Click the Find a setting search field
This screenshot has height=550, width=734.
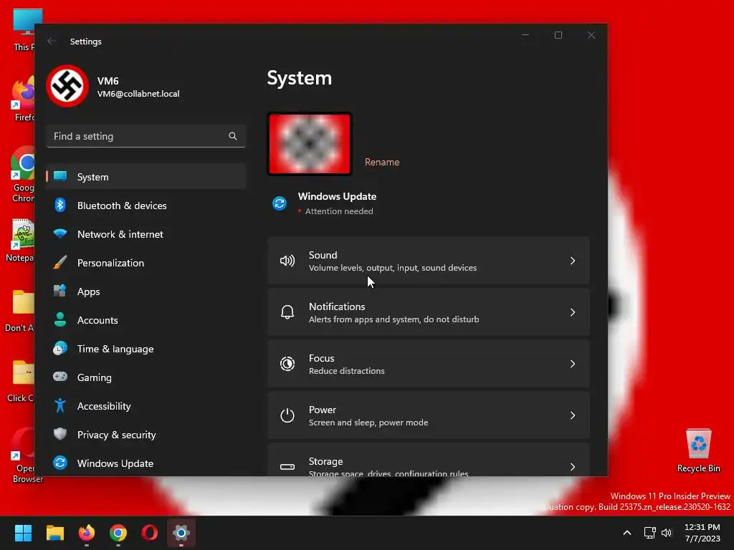coord(146,136)
